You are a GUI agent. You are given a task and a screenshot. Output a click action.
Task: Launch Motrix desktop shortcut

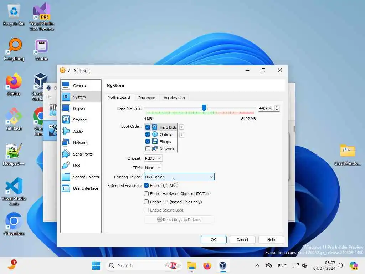42,50
